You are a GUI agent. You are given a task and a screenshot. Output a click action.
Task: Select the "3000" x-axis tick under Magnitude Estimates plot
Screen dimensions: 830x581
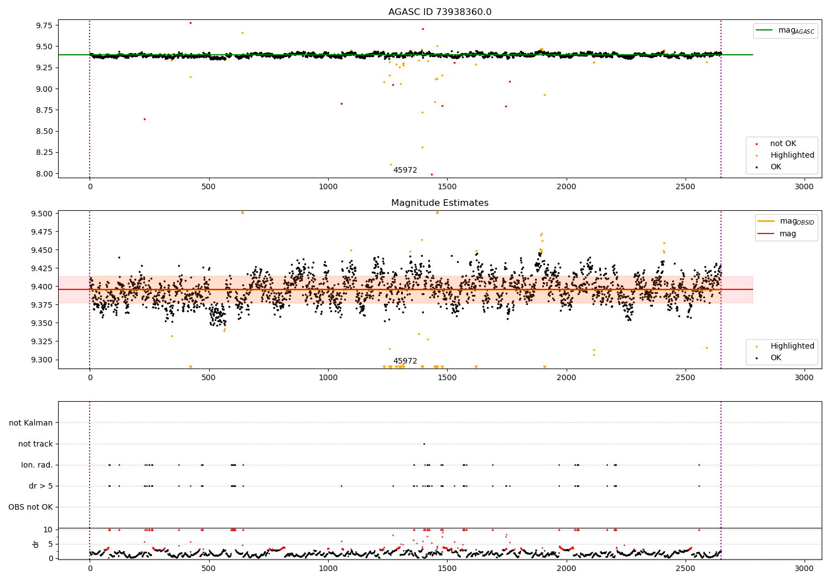coord(804,378)
